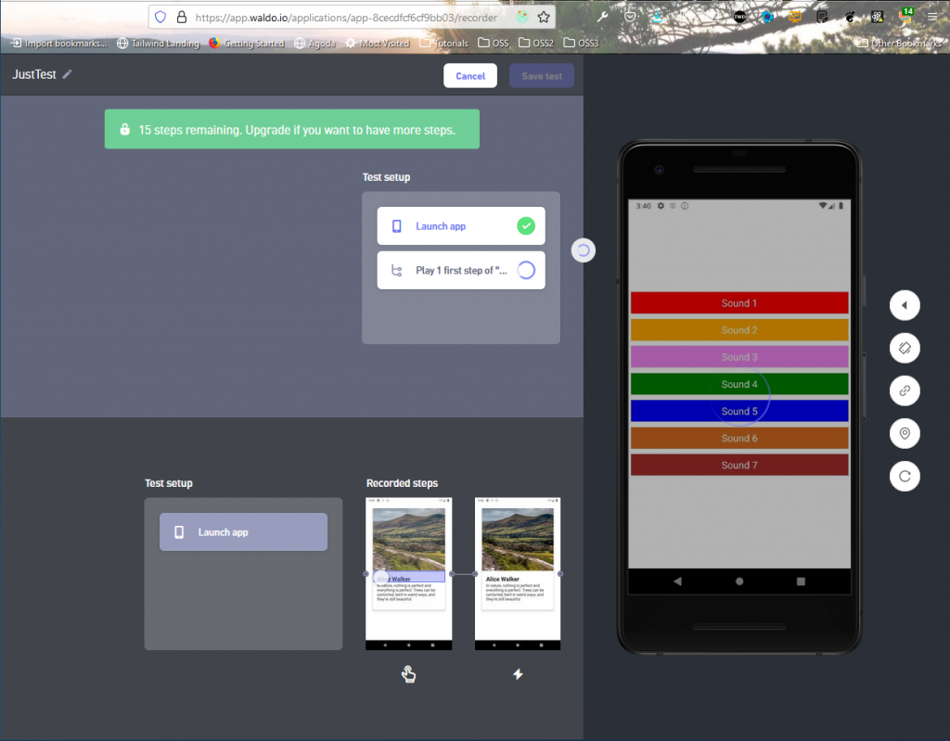Open the Tutorials bookmarks folder
Image resolution: width=950 pixels, height=741 pixels.
[x=443, y=43]
